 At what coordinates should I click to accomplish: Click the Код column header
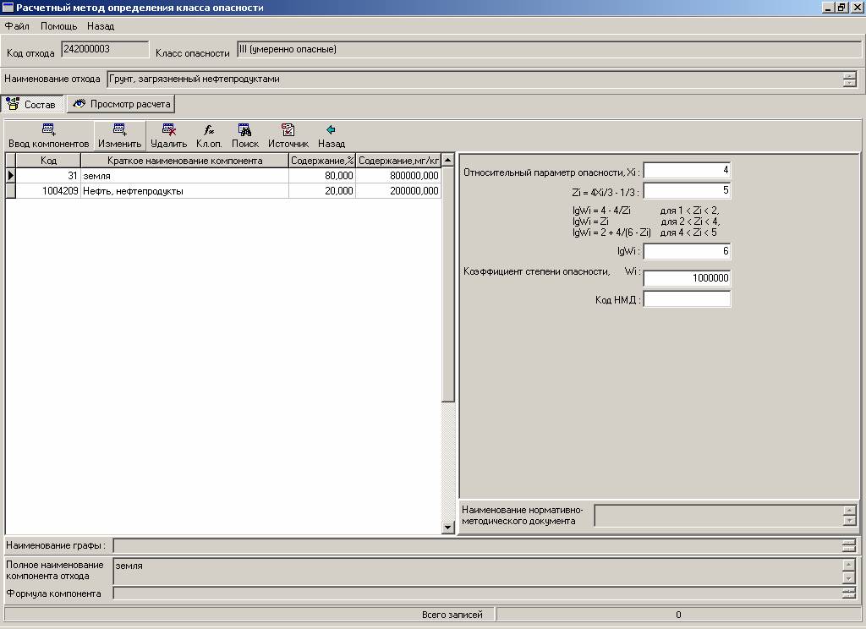(48, 161)
